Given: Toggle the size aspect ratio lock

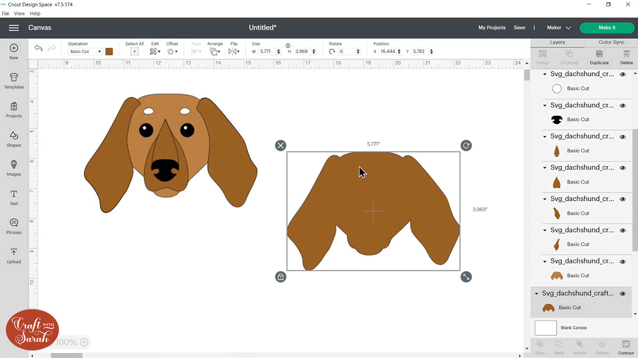Looking at the screenshot, I should pyautogui.click(x=288, y=45).
